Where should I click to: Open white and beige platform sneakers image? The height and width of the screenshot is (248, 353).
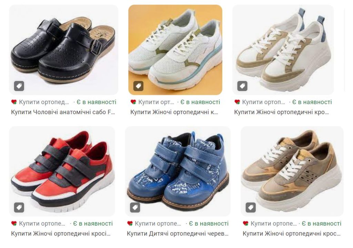click(283, 50)
